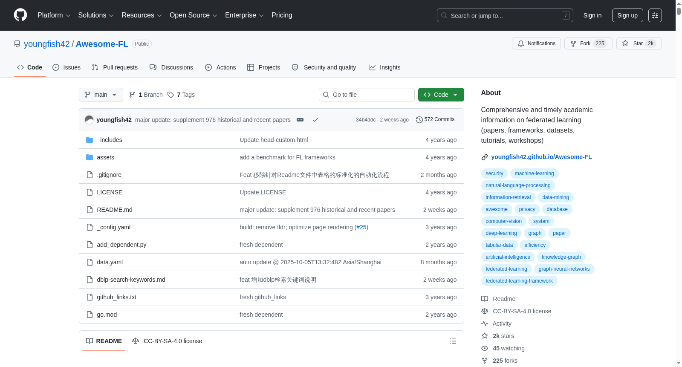Screen dimensions: 682x367
Task: Click the page vertical scrollbar
Action: pyautogui.click(x=679, y=183)
